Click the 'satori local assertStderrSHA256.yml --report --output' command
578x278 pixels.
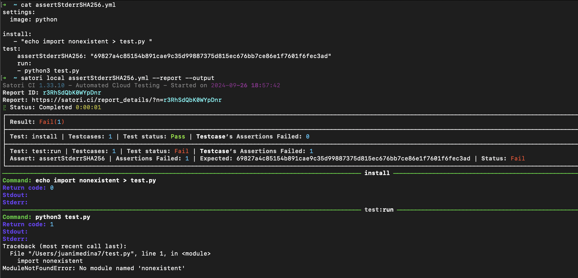pyautogui.click(x=117, y=78)
